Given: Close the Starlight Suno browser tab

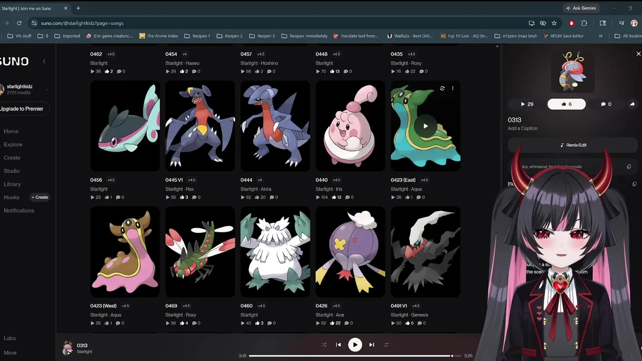Looking at the screenshot, I should point(66,8).
